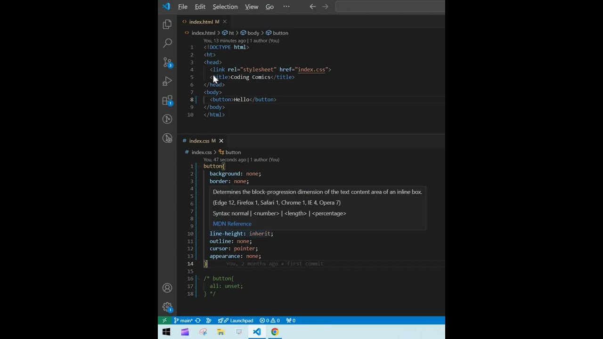Viewport: 603px width, 339px height.
Task: Go forward with the right arrow
Action: [325, 7]
